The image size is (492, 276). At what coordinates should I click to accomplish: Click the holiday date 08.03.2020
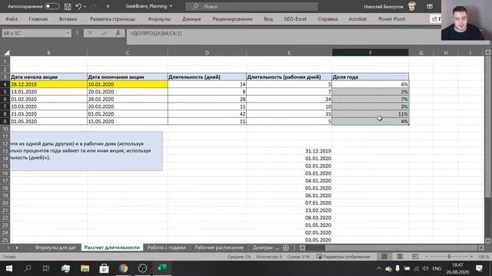(289, 218)
